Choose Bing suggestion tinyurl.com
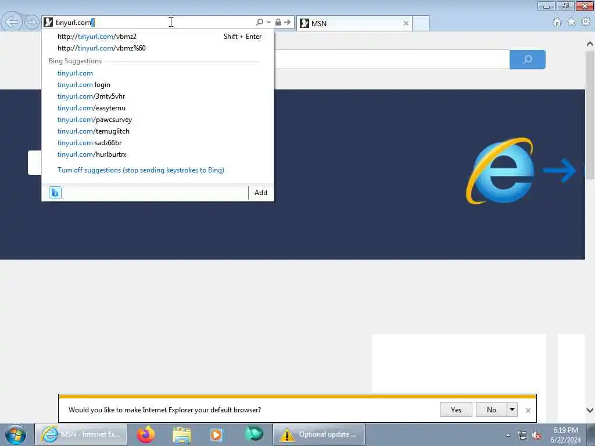This screenshot has height=446, width=595. tap(158, 73)
